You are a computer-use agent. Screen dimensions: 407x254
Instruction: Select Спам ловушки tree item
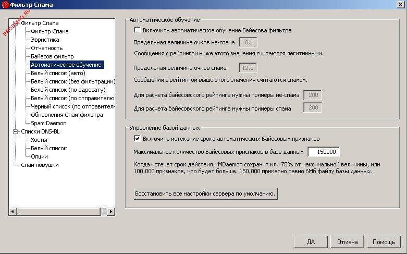tap(40, 165)
